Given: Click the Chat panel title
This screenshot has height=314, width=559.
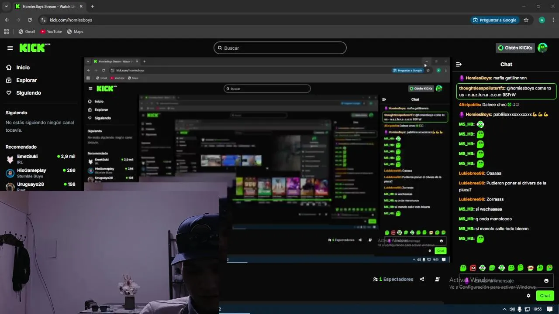Looking at the screenshot, I should (506, 64).
